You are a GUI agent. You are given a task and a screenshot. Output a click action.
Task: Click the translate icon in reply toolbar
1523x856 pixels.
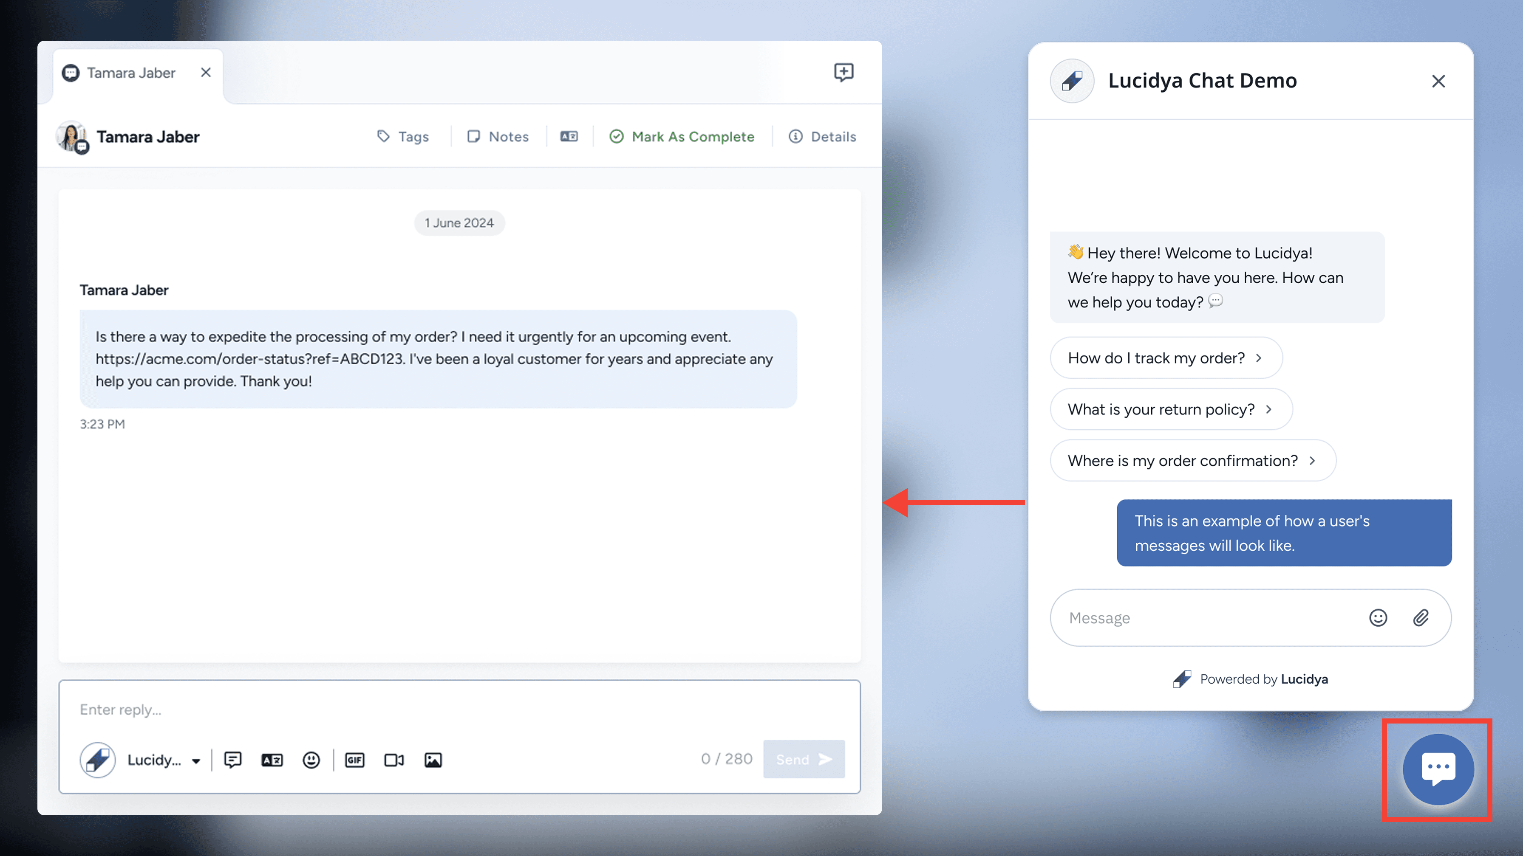(x=272, y=760)
